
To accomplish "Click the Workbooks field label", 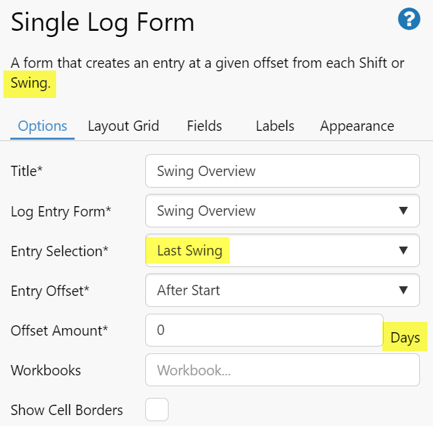I will (46, 371).
